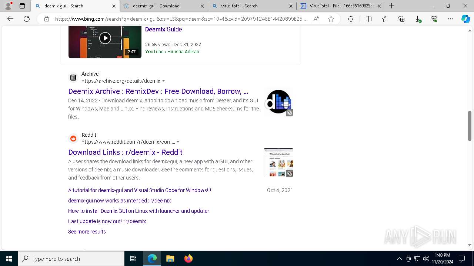This screenshot has width=474, height=266.
Task: Open a new browser tab
Action: [x=391, y=6]
